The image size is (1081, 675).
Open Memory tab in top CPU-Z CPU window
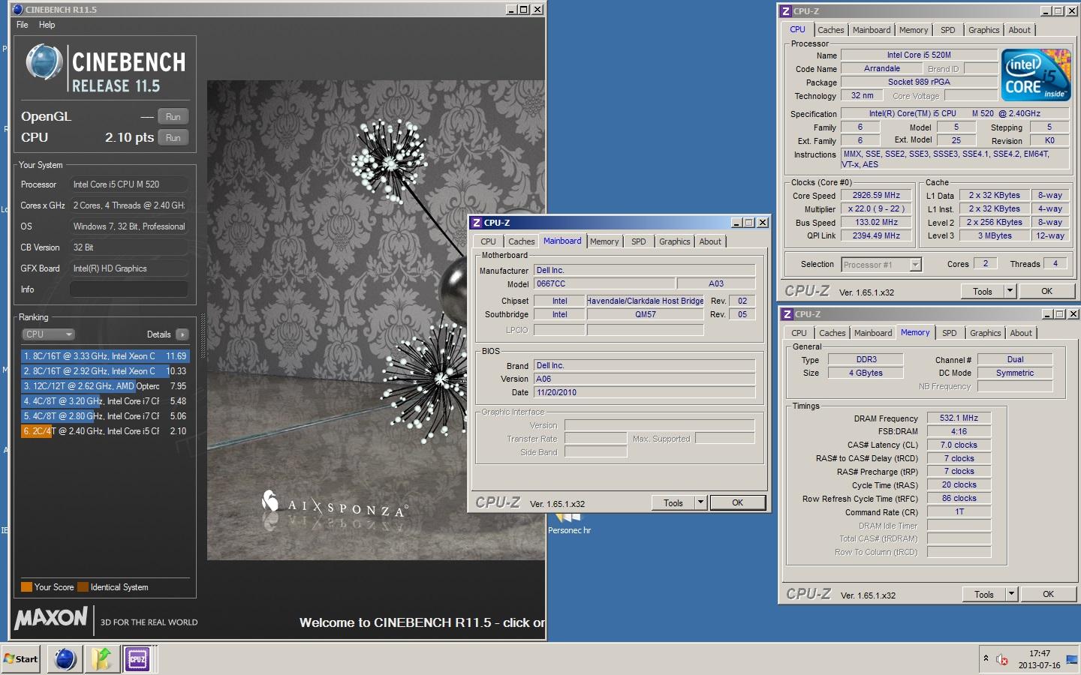914,30
